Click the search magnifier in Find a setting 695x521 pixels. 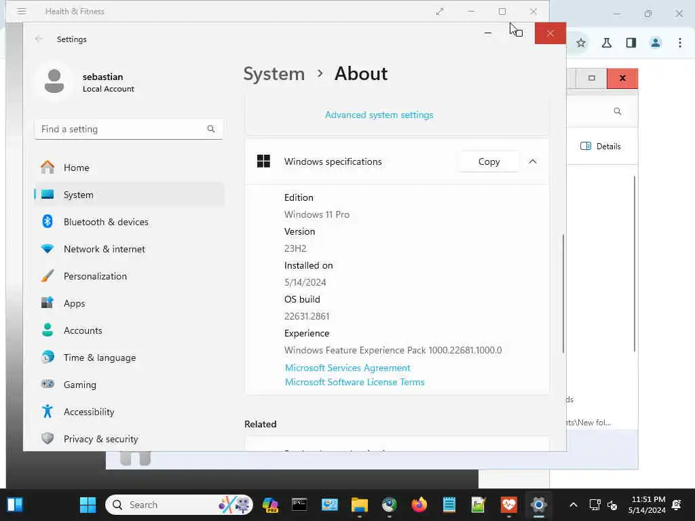(x=211, y=129)
